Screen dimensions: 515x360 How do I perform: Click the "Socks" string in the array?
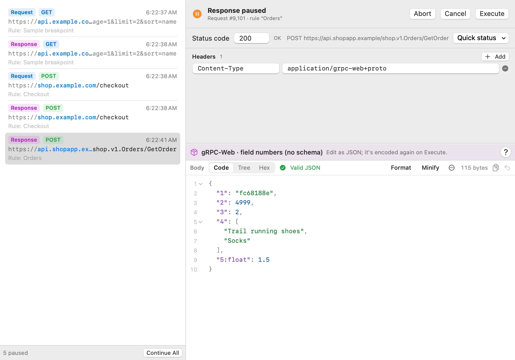pos(237,241)
